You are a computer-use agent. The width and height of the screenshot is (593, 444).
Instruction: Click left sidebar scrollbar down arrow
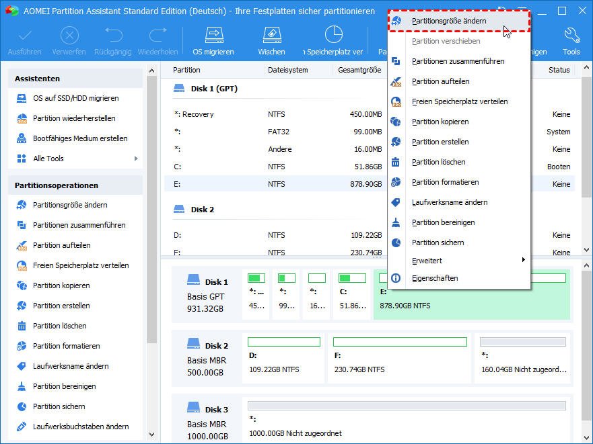pyautogui.click(x=151, y=435)
